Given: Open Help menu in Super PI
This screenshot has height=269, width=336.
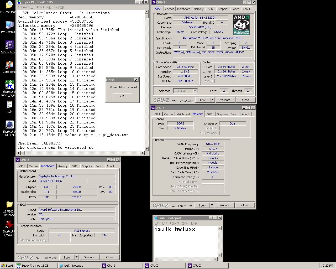Looking at the screenshot, I should (x=59, y=7).
